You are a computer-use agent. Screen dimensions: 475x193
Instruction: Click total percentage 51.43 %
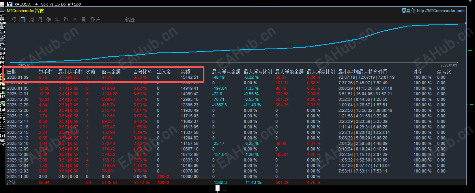click(141, 183)
